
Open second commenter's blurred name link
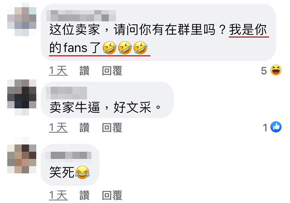tap(67, 93)
